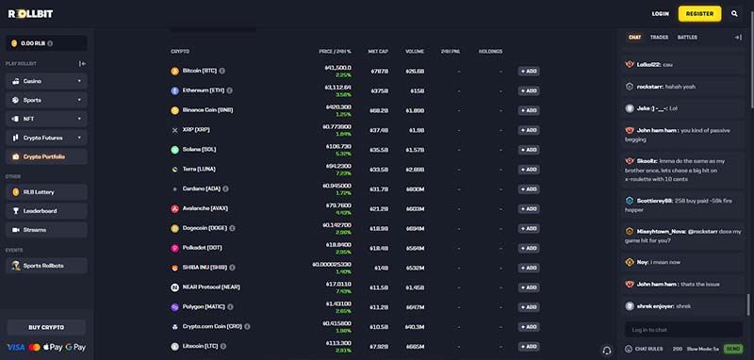The height and width of the screenshot is (360, 754).
Task: Click the XRP coin icon
Action: [x=174, y=130]
